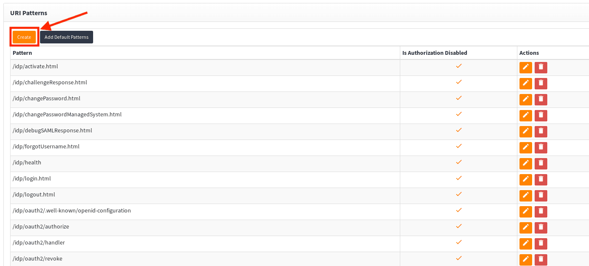Delete the /idp/debugSAMLResponse.html pattern
Image resolution: width=589 pixels, height=266 pixels.
[x=541, y=132]
